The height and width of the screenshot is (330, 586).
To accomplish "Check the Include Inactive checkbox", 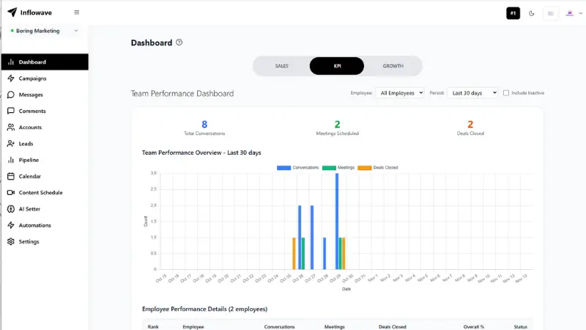I will click(x=506, y=93).
